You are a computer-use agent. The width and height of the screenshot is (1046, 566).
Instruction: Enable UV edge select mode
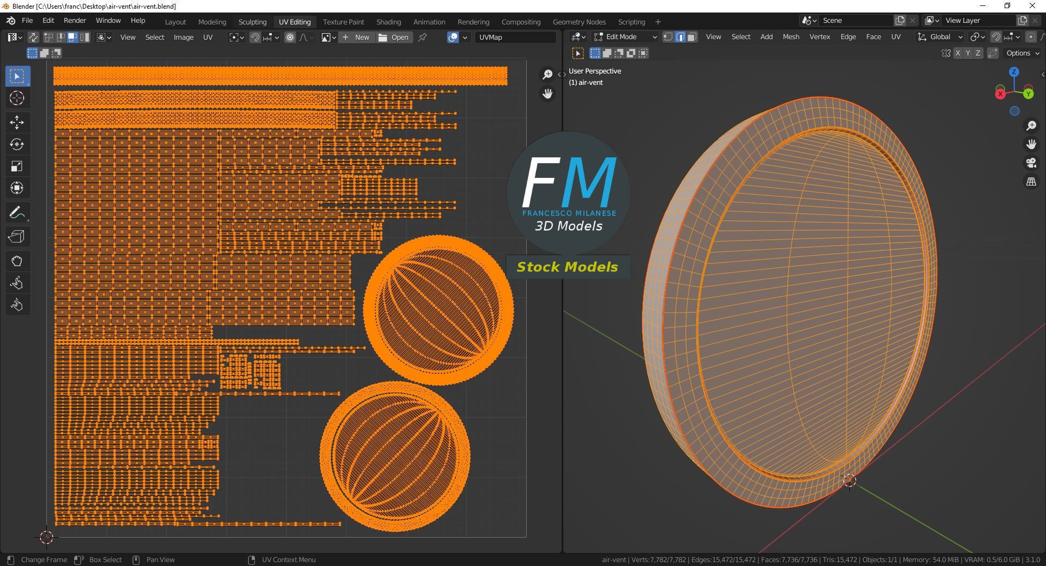click(x=60, y=37)
